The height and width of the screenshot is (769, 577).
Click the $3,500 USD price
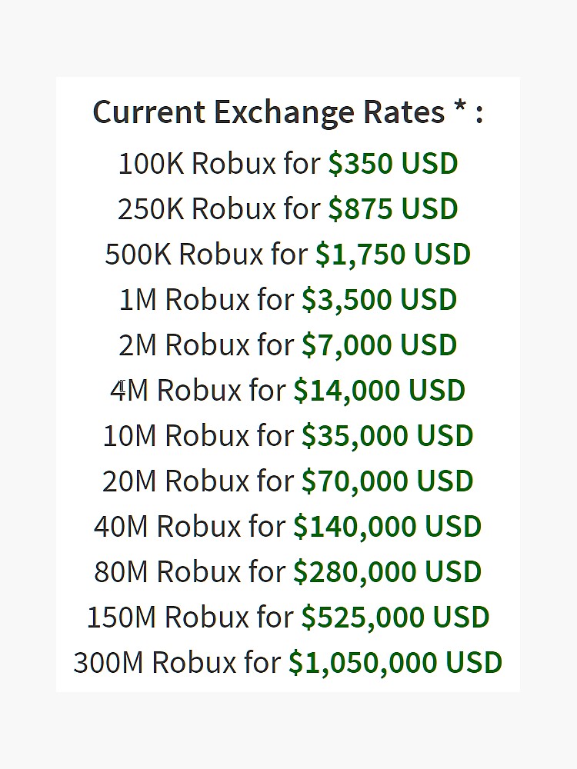(x=379, y=300)
